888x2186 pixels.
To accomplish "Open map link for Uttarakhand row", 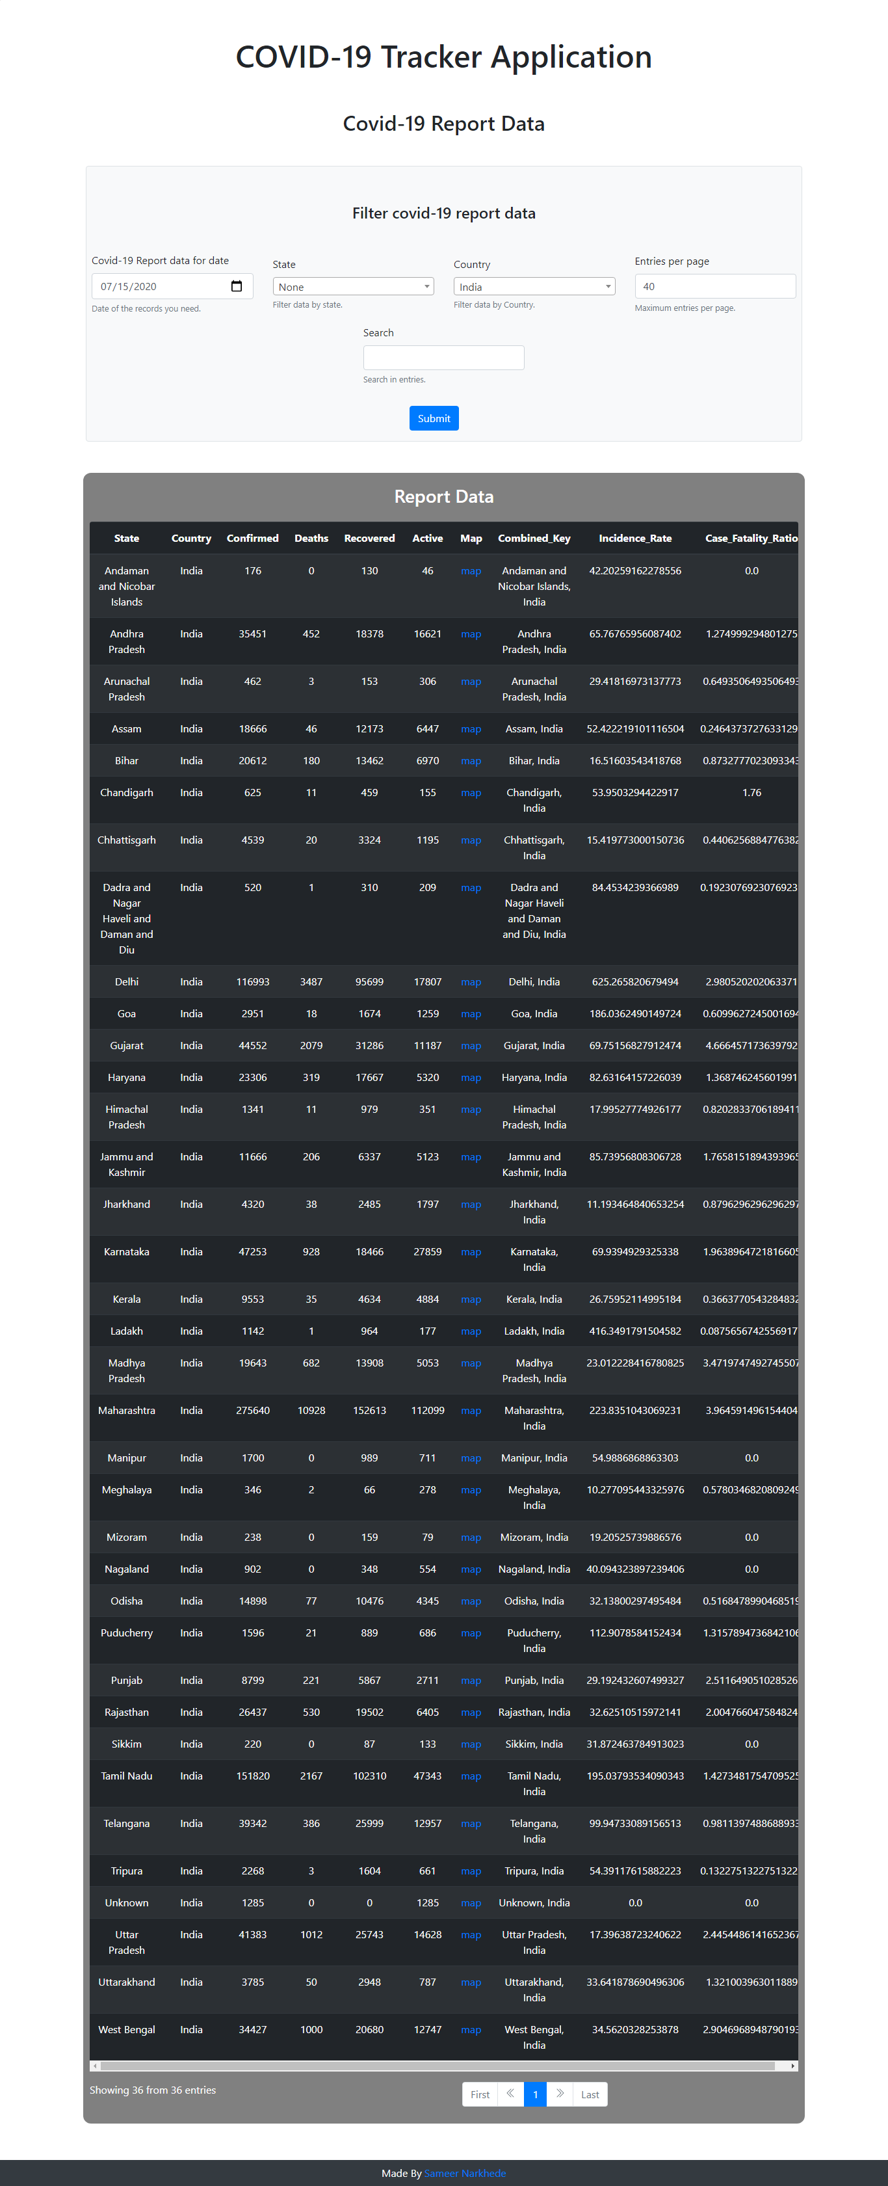I will tap(471, 1982).
